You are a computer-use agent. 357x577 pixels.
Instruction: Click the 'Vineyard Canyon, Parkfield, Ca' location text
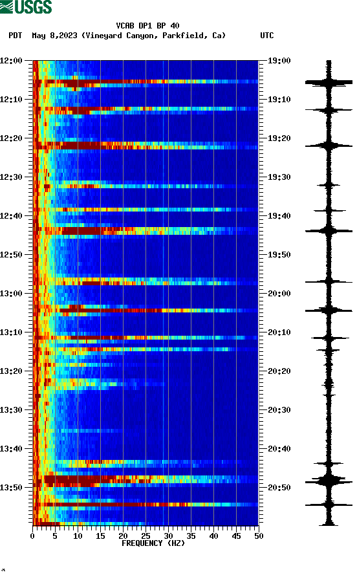153,36
